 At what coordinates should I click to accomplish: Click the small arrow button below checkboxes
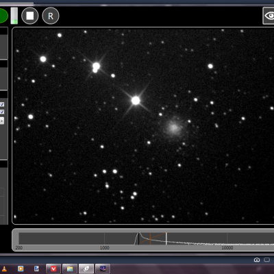click(2, 121)
